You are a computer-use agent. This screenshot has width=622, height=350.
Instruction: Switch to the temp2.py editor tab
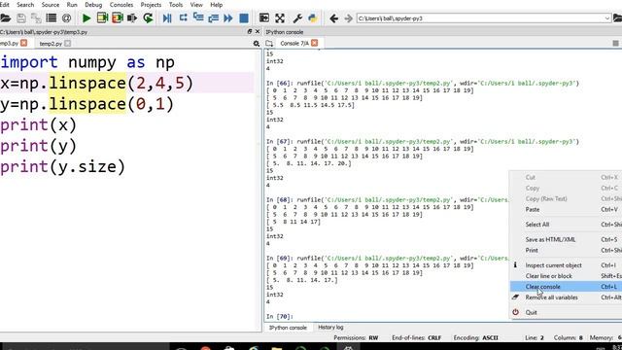click(51, 43)
